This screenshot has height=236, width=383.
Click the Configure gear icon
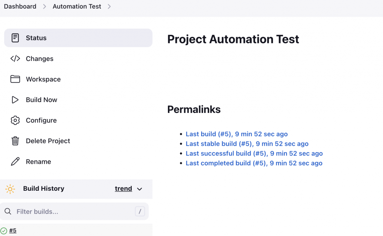15,120
